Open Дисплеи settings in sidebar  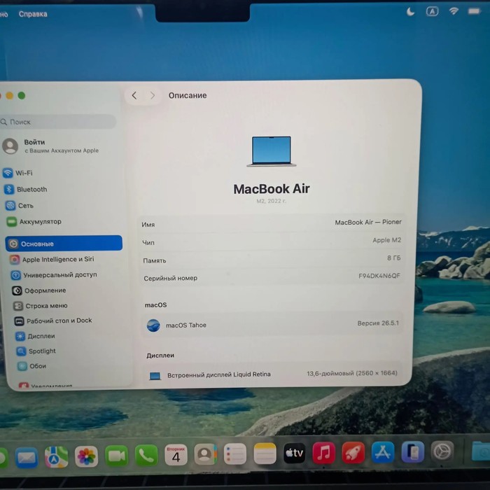point(36,336)
